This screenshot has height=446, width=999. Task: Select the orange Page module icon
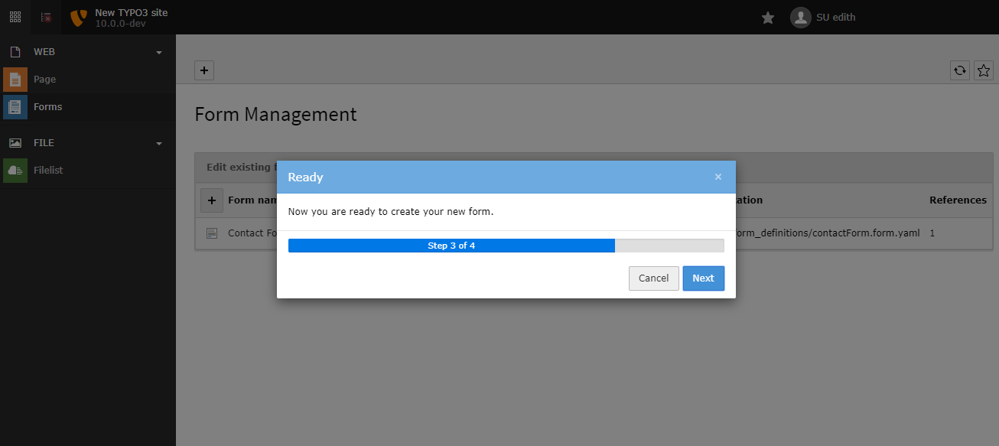15,79
